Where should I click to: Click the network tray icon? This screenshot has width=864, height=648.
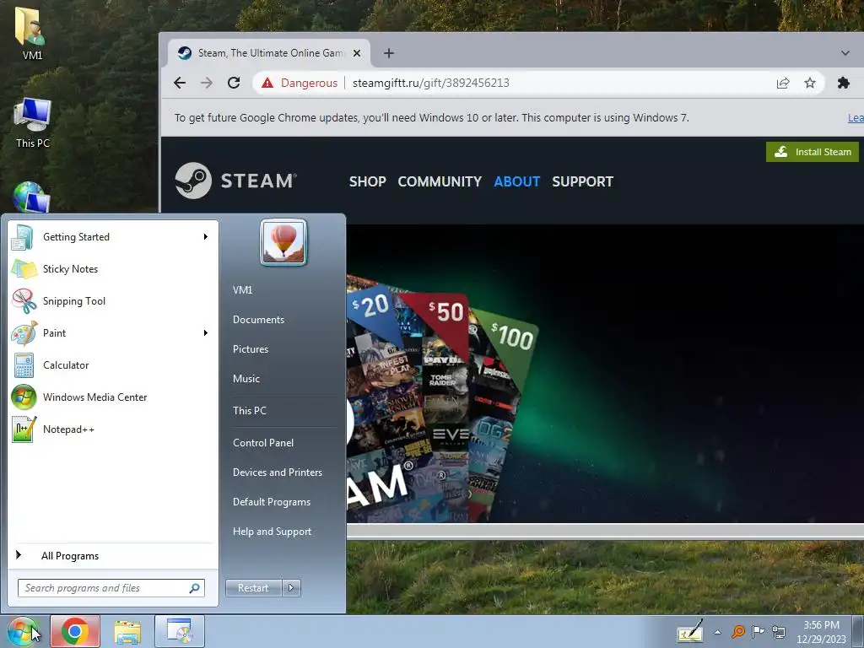tap(779, 631)
